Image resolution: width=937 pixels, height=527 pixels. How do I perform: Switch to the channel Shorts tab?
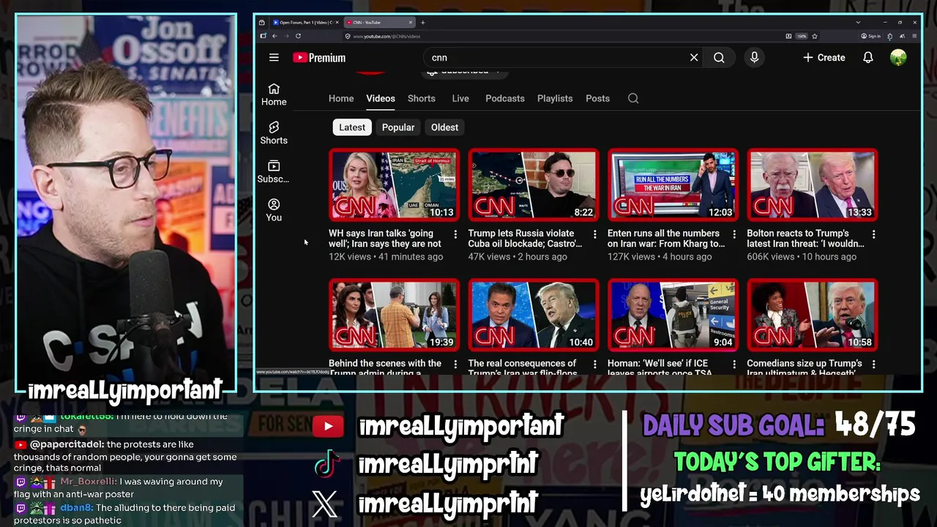point(422,98)
